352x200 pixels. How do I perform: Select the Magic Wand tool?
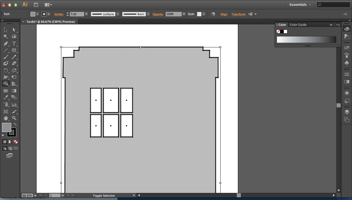[6, 37]
